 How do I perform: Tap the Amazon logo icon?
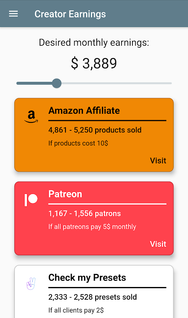point(31,116)
